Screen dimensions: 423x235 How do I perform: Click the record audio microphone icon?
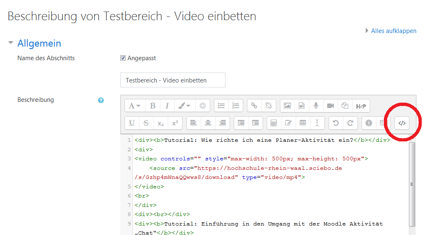coord(316,106)
